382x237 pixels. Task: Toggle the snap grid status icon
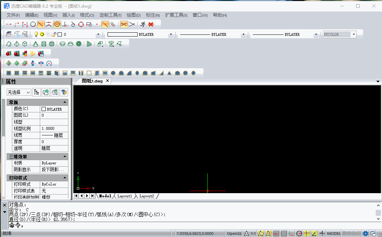(276, 234)
